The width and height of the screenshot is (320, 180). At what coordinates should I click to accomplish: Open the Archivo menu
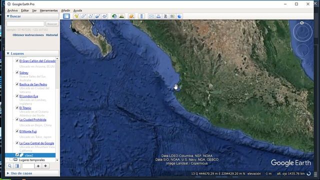(x=12, y=10)
